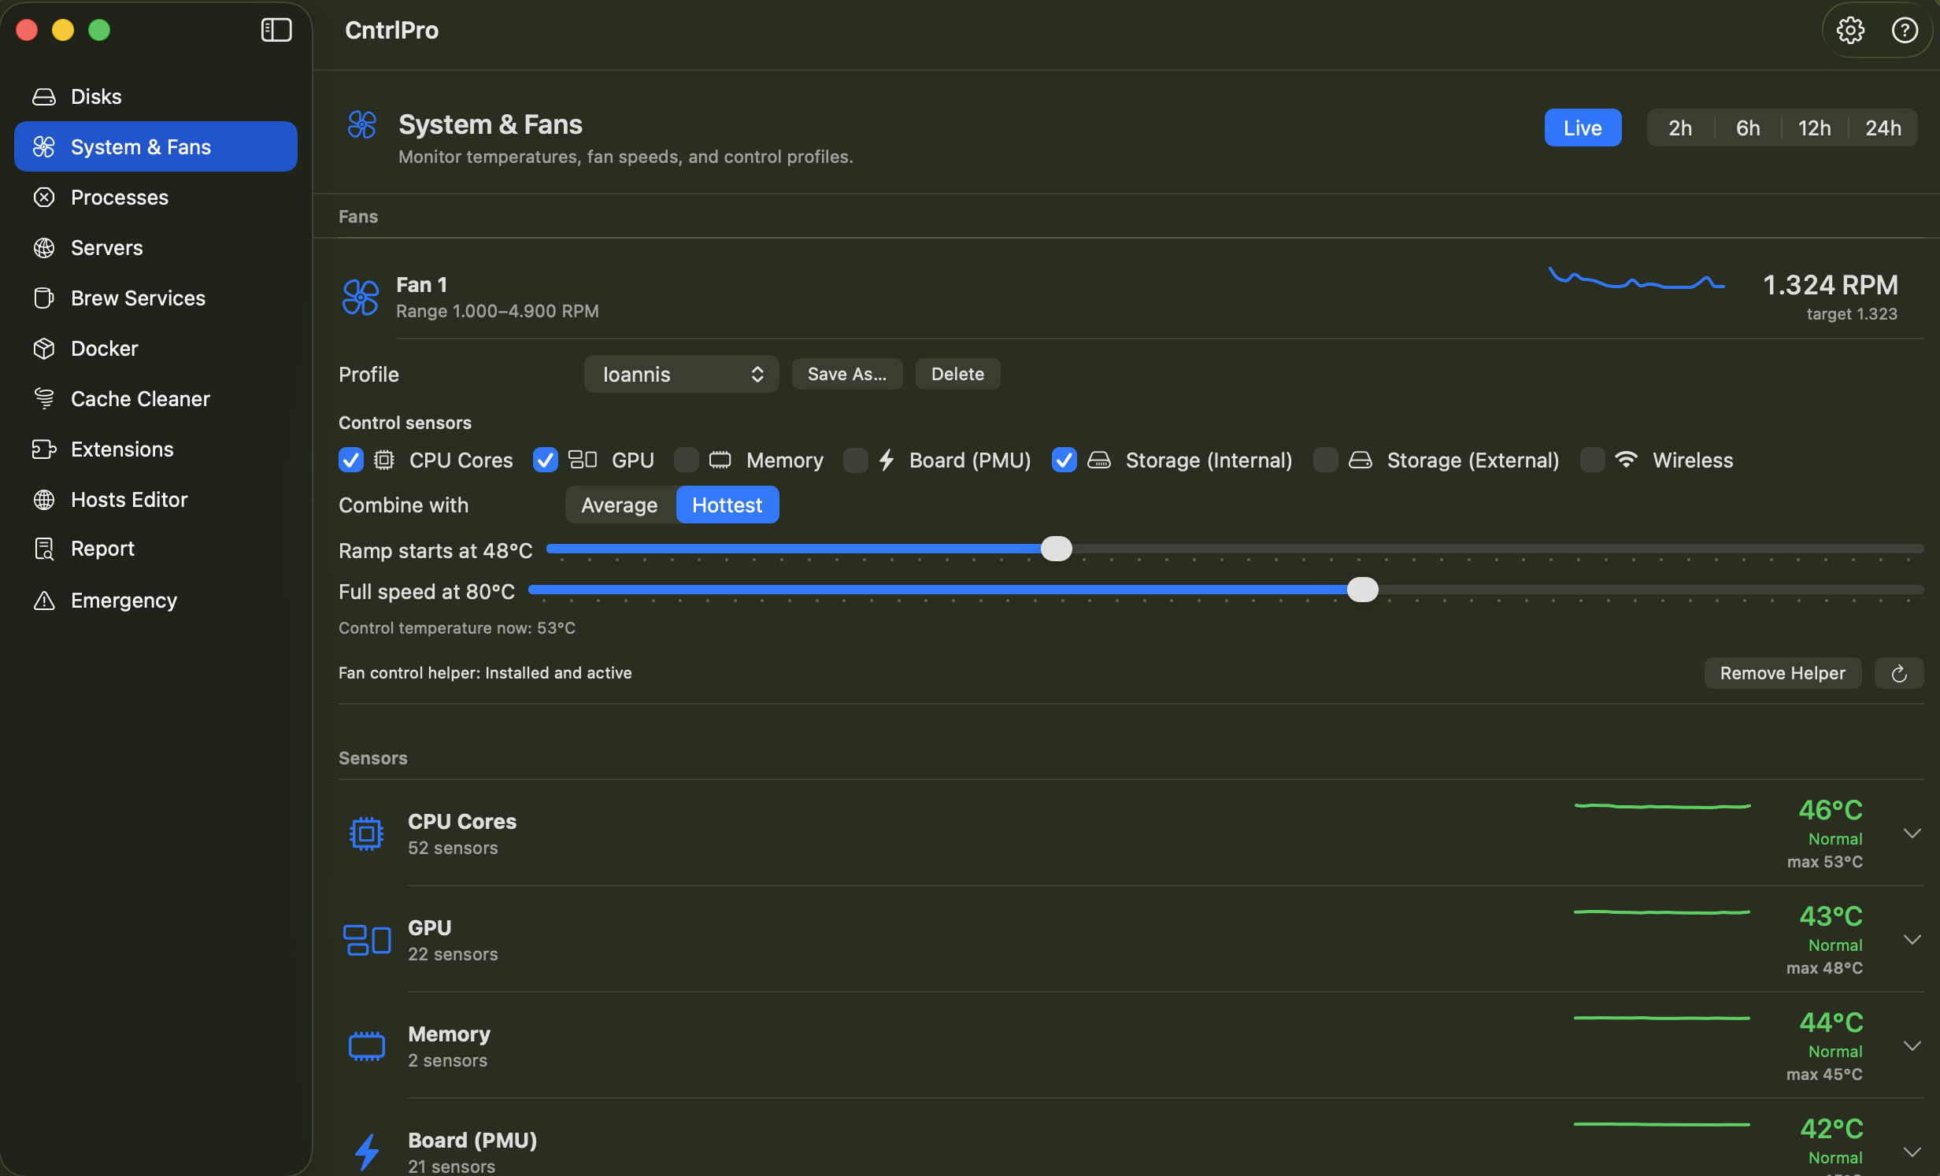Click the Cache Cleaner tornado icon

(x=44, y=399)
